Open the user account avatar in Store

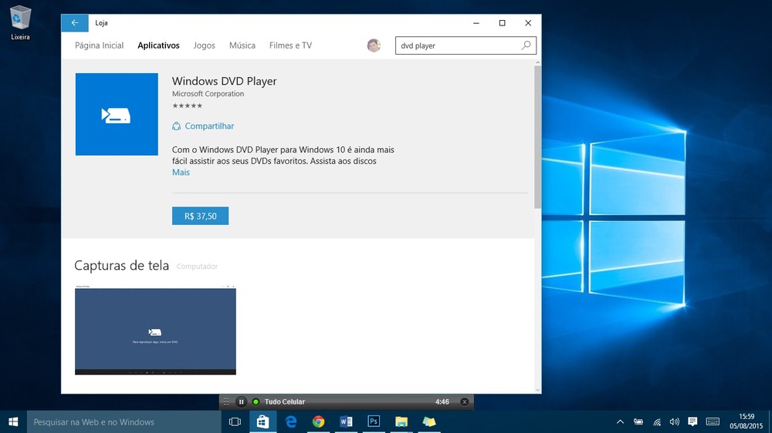(374, 45)
